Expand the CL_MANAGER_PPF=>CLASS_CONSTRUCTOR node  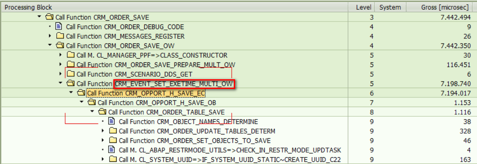coord(60,55)
